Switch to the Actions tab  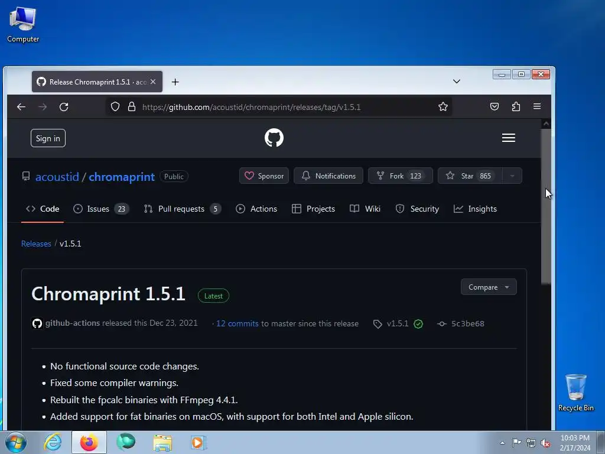(x=256, y=209)
